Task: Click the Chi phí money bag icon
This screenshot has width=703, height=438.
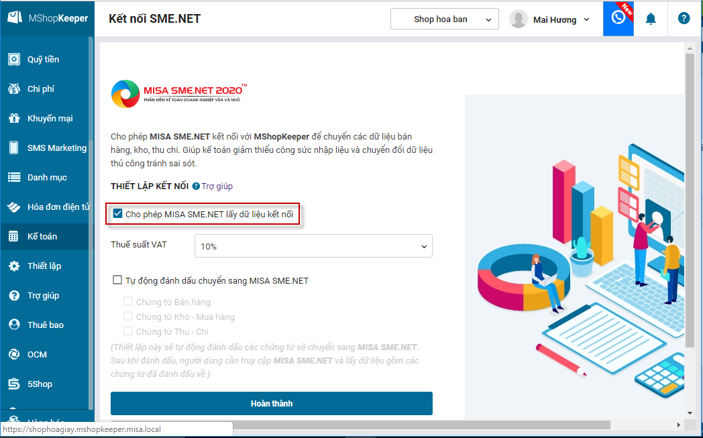Action: tap(14, 89)
